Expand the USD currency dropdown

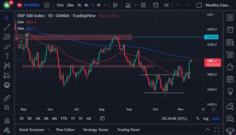coord(211,15)
